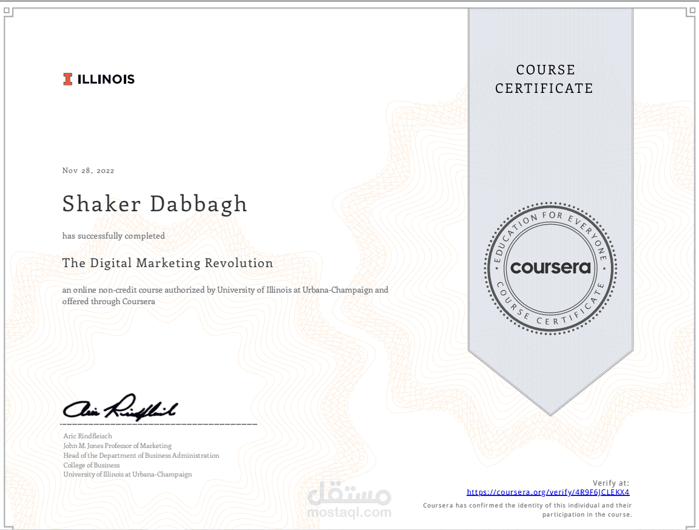Select the certificate date Nov 28, 2022
Viewport: 699px width, 530px height.
pyautogui.click(x=87, y=171)
